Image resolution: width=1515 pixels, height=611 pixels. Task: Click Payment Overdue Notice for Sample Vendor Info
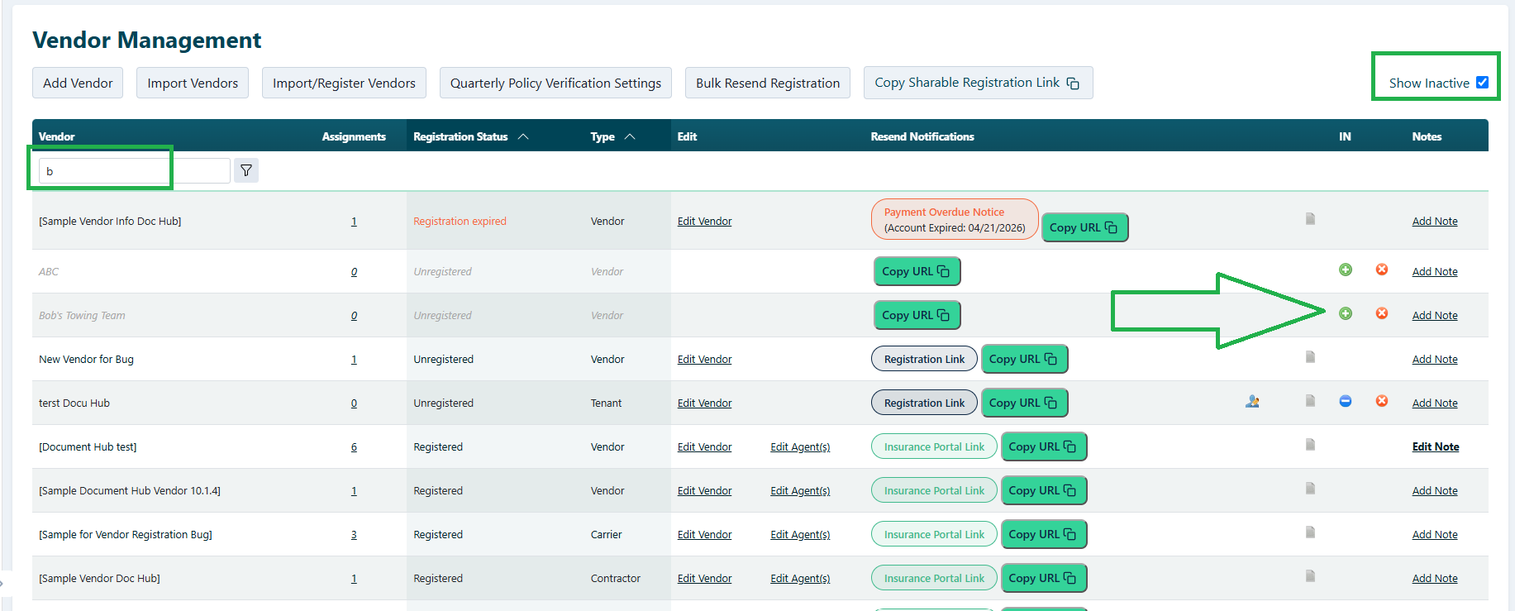point(955,219)
